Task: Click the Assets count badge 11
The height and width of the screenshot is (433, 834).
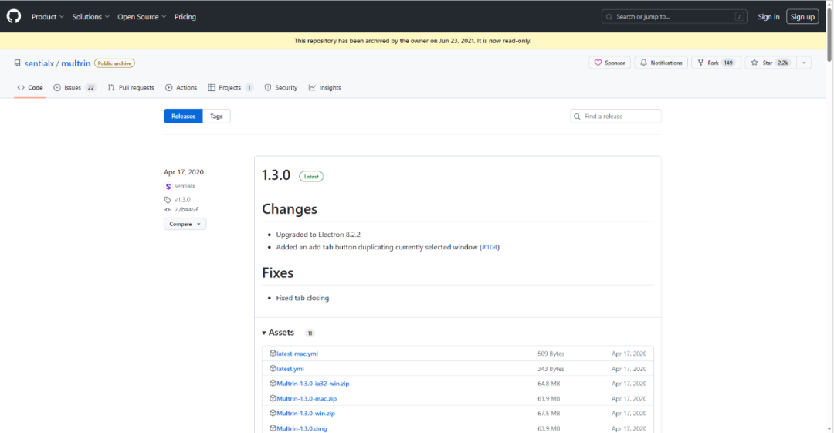Action: click(310, 333)
